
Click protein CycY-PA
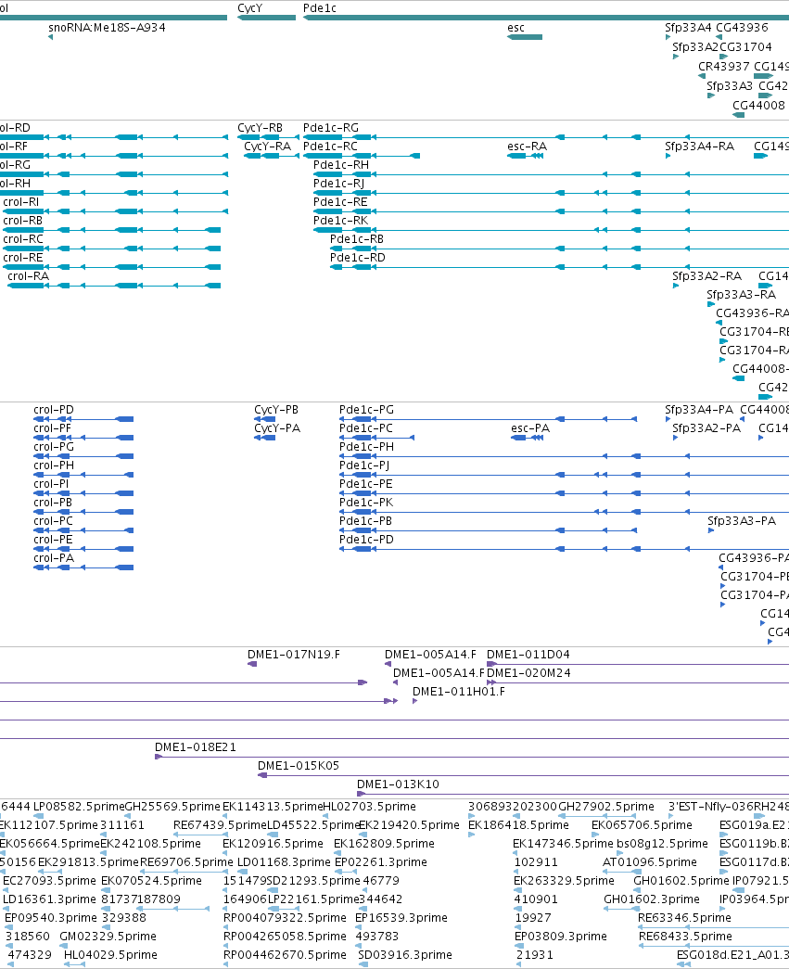coord(277,428)
